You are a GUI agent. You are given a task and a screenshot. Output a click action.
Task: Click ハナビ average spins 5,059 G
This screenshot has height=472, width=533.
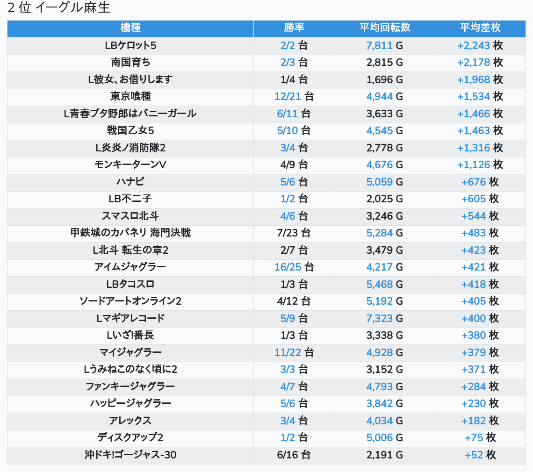click(384, 182)
